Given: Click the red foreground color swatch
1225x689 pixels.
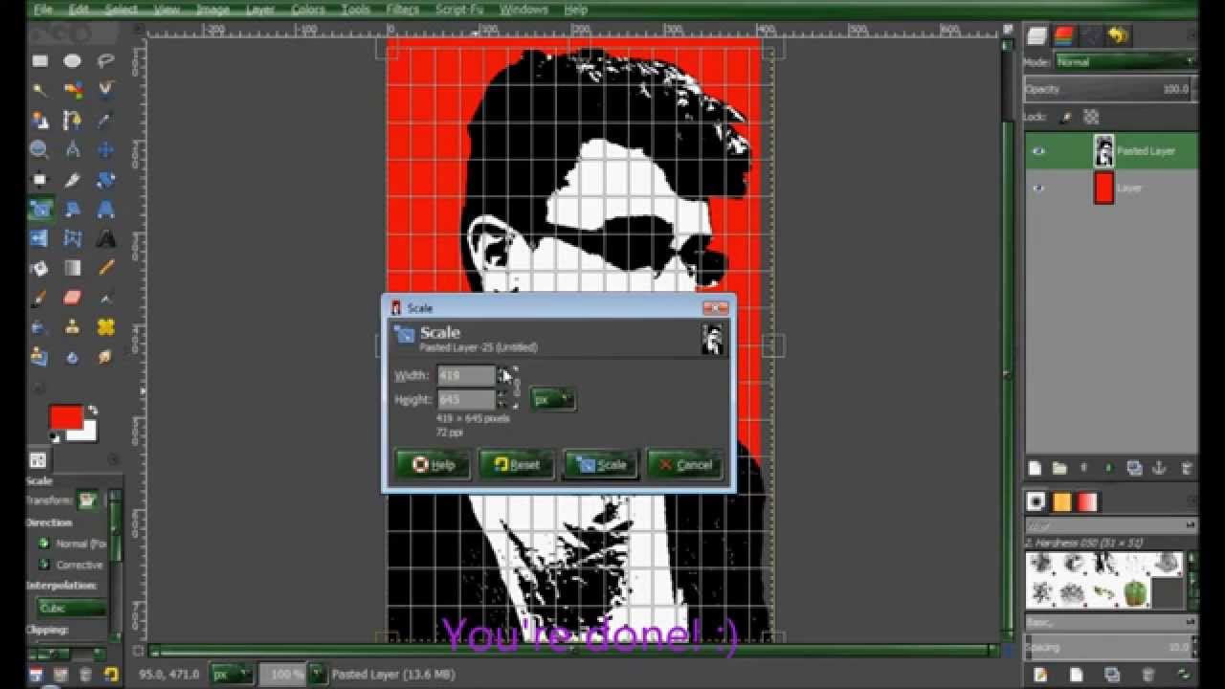Looking at the screenshot, I should 65,416.
